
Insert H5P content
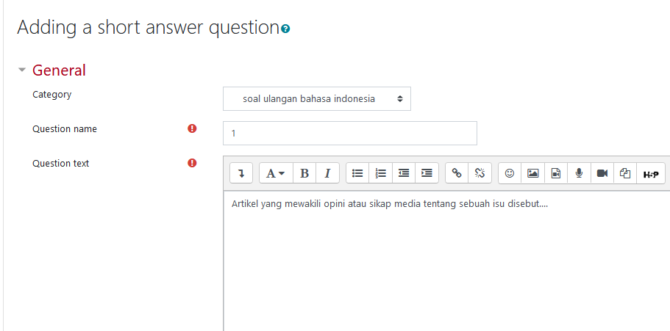[651, 173]
